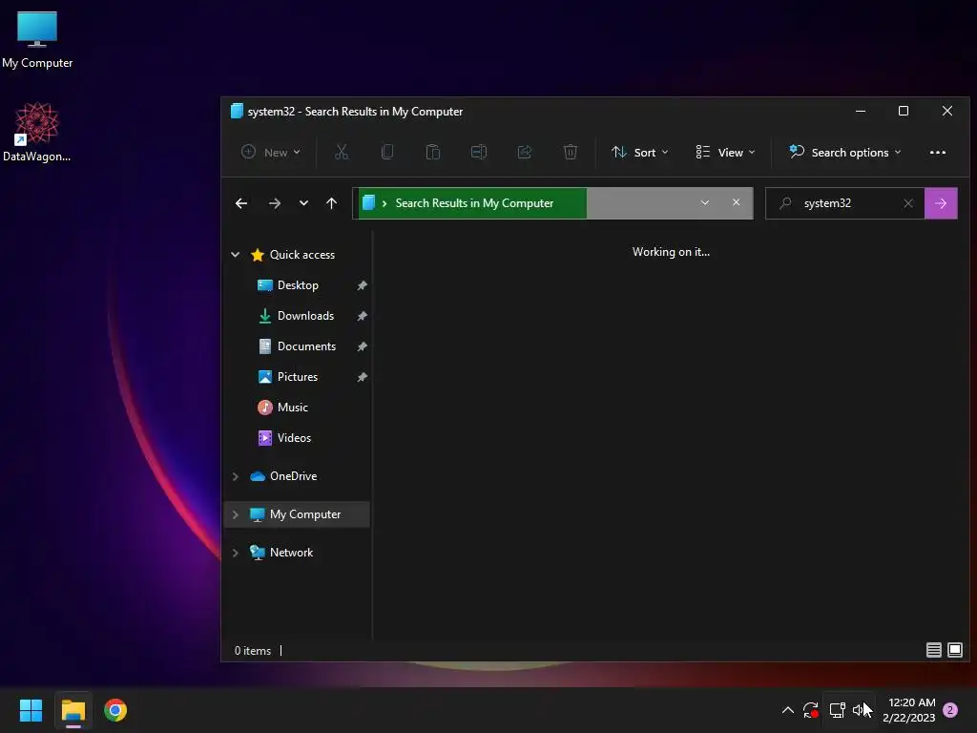Clear the system32 search text
The height and width of the screenshot is (733, 977).
tap(908, 203)
